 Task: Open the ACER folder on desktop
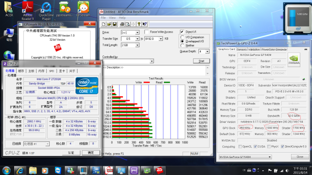[9, 9]
